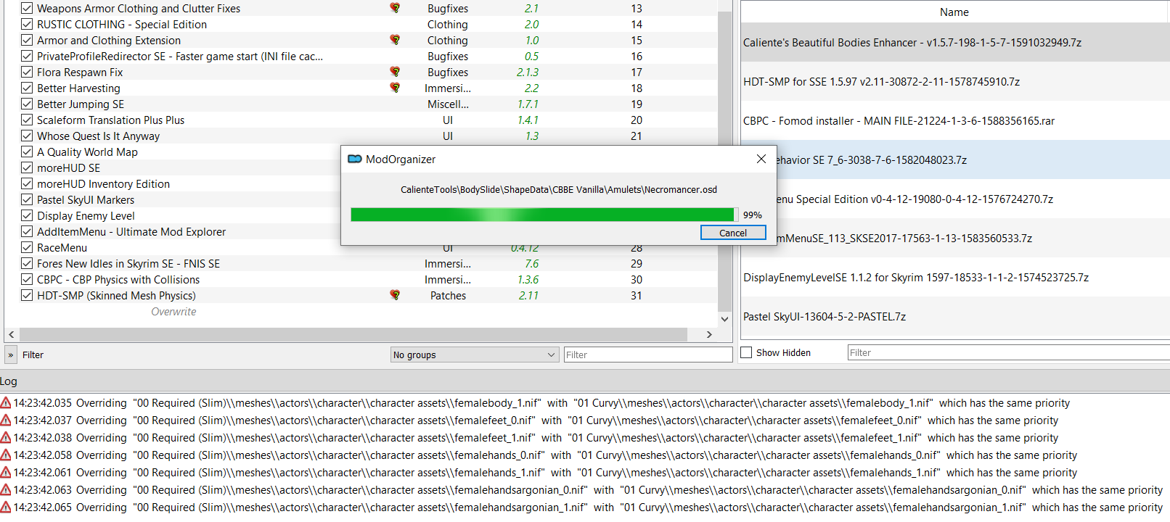Viewport: 1170px width, 522px height.
Task: Click warning icon on 14:23:42.038 log entry
Action: [6, 438]
